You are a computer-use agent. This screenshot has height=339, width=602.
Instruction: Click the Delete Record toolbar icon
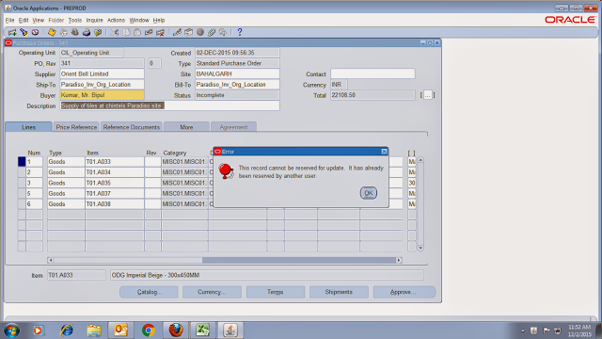[160, 32]
